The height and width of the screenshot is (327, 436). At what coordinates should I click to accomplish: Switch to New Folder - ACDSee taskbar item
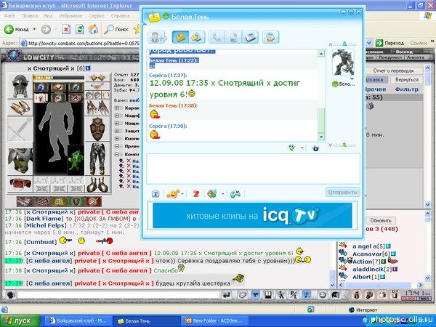(x=214, y=321)
